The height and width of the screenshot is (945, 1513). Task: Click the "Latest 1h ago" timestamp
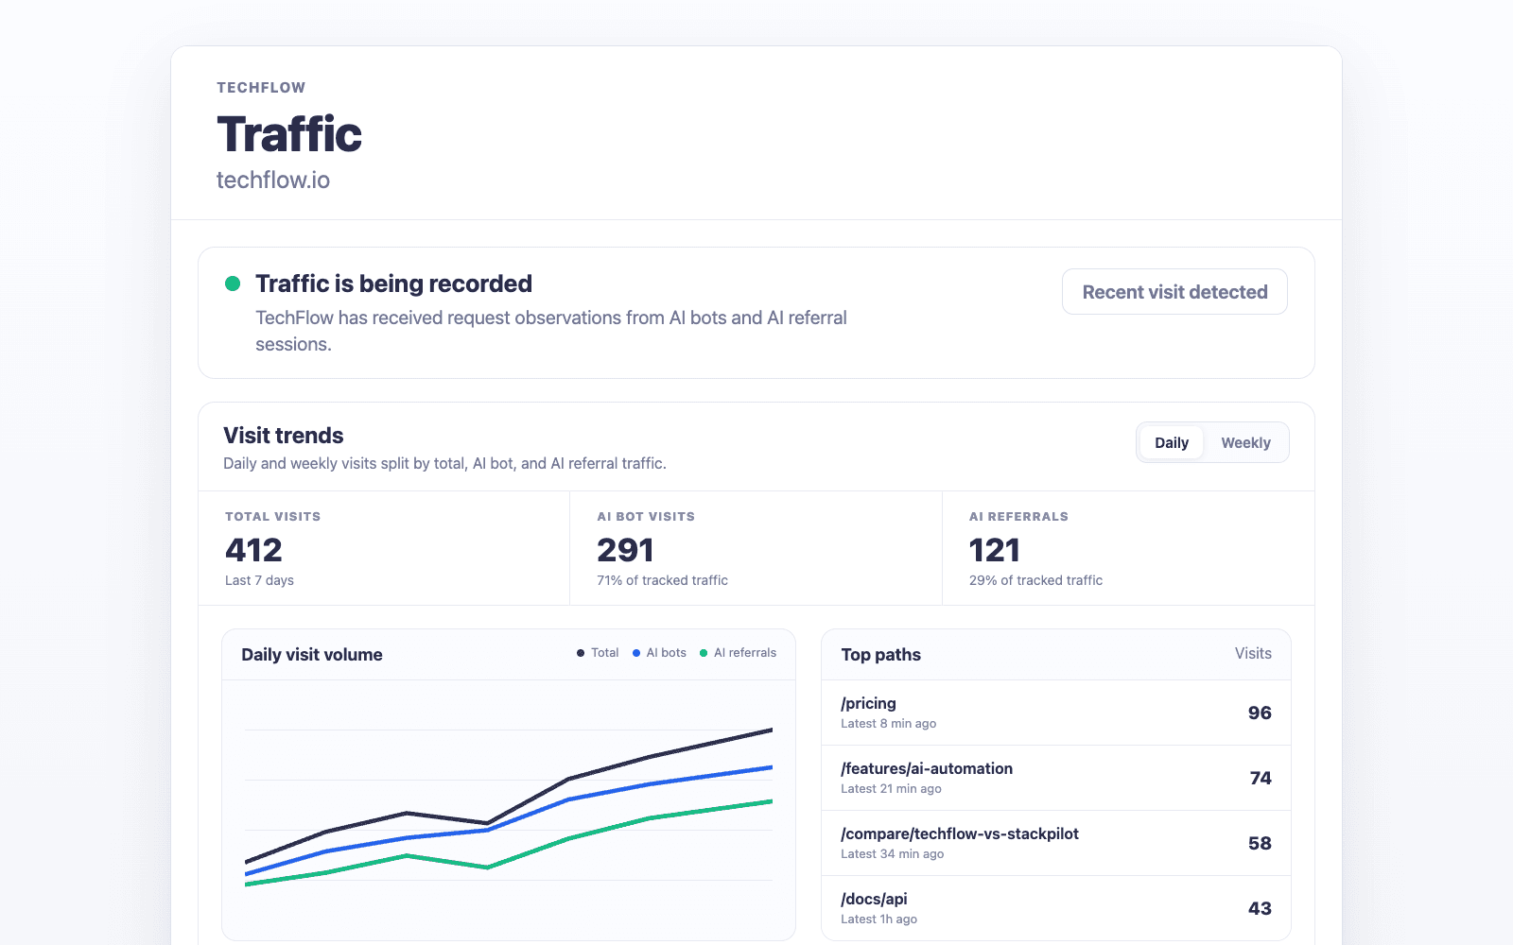click(x=879, y=919)
